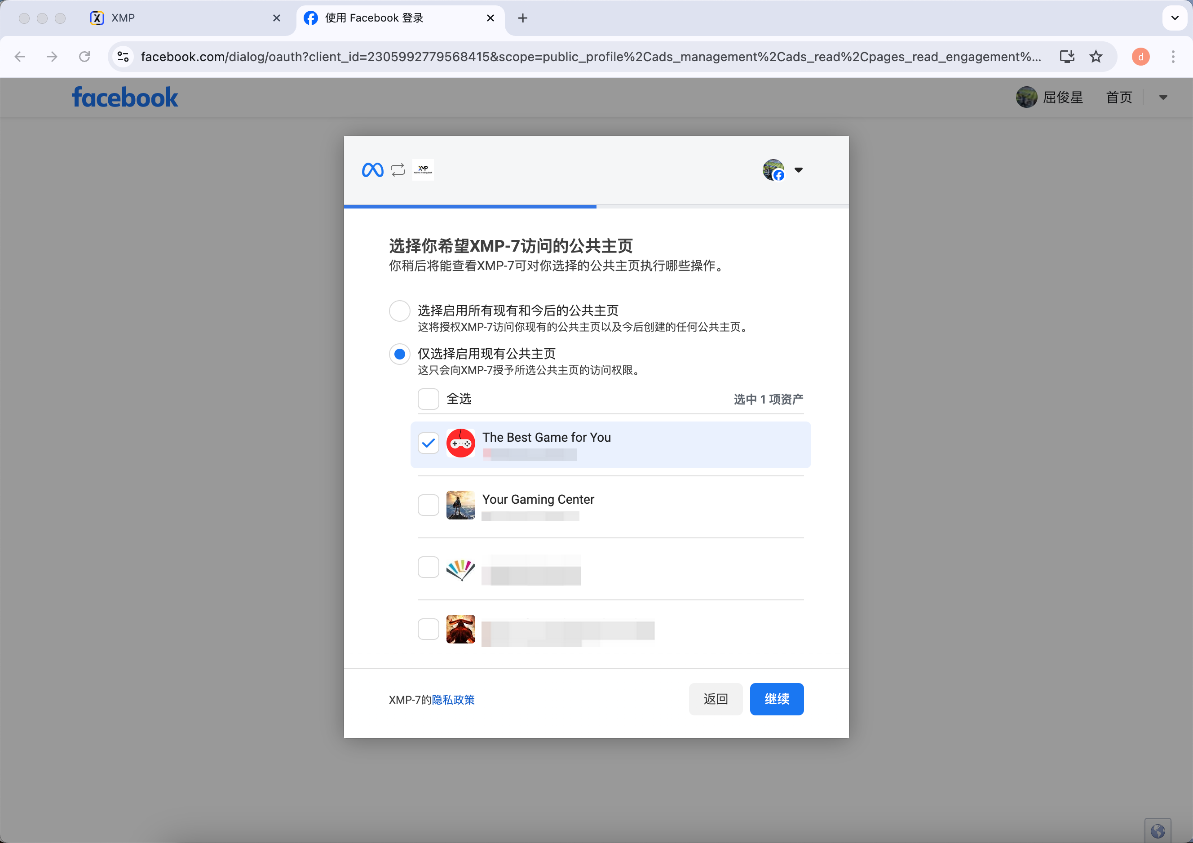
Task: Click the dialog user avatar
Action: [x=773, y=170]
